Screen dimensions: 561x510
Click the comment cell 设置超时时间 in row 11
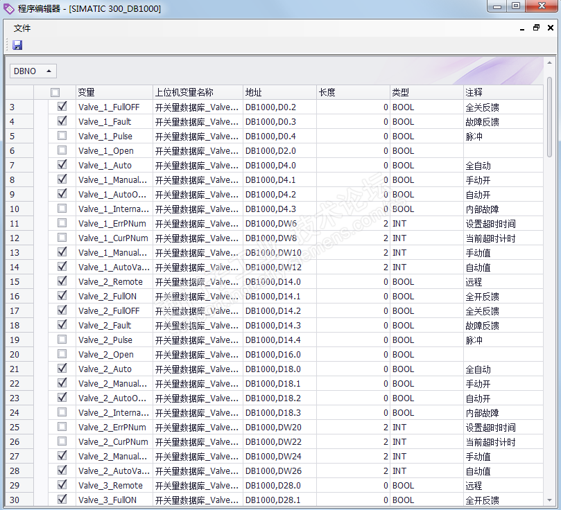click(503, 223)
